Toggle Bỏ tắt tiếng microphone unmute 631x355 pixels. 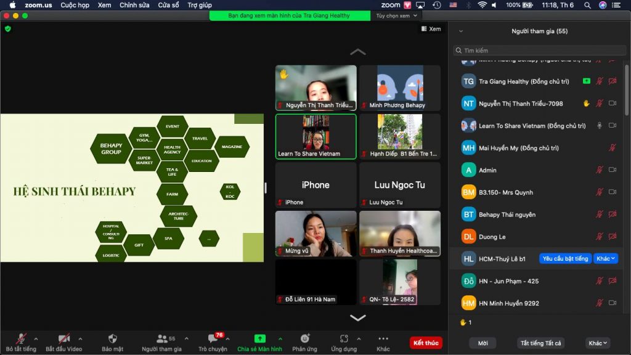pyautogui.click(x=21, y=338)
